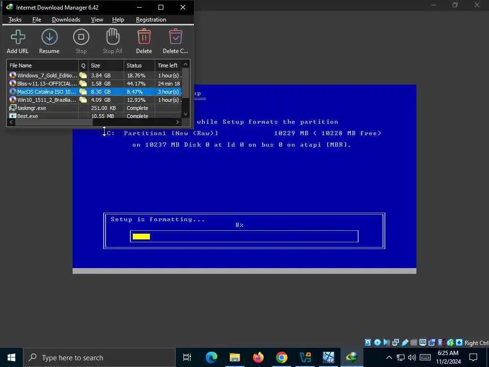Select the Windows_7_Gold_Edition download row
The height and width of the screenshot is (367, 489).
click(94, 75)
